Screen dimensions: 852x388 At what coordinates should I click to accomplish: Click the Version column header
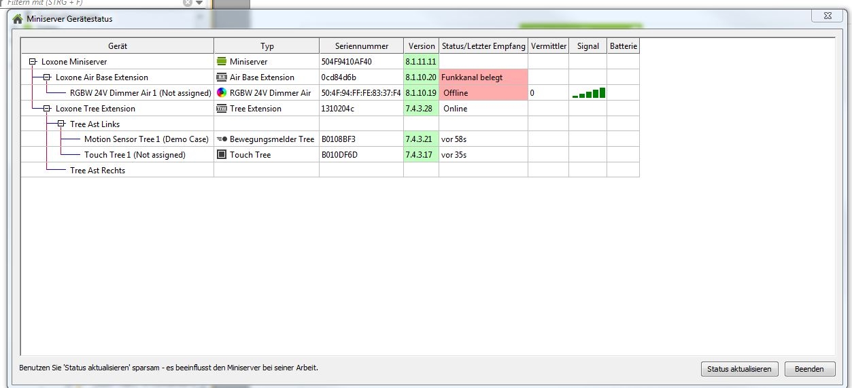(x=422, y=46)
